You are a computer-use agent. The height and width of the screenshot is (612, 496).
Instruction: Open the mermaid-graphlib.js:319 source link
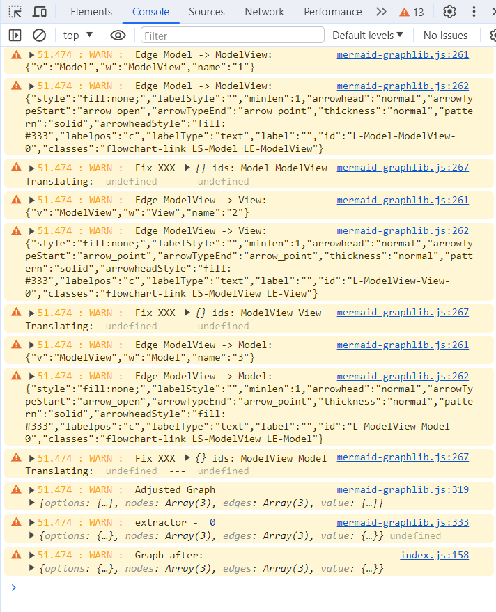[x=402, y=490]
